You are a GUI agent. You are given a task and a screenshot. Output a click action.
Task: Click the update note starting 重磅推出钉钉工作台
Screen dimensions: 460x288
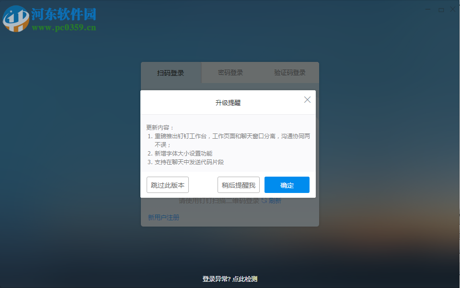click(232, 140)
